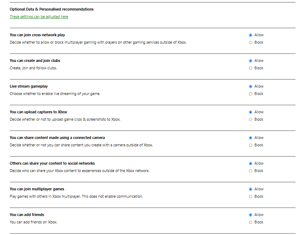Click 'You can join multiplayer games' heading
Screen dimensions: 304x235
37,189
